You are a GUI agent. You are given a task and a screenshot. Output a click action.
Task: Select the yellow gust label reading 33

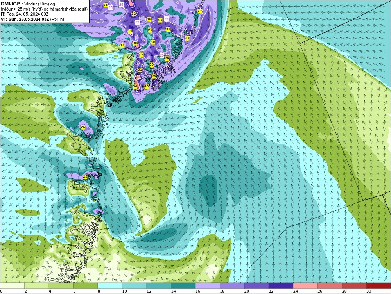(130, 31)
